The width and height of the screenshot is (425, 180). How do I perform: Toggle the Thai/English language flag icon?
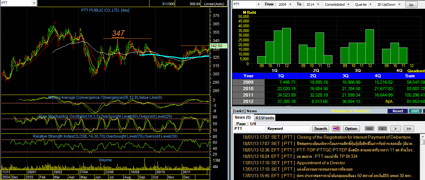point(336,129)
